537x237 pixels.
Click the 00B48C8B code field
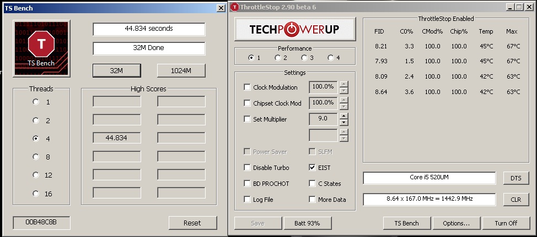pos(41,223)
